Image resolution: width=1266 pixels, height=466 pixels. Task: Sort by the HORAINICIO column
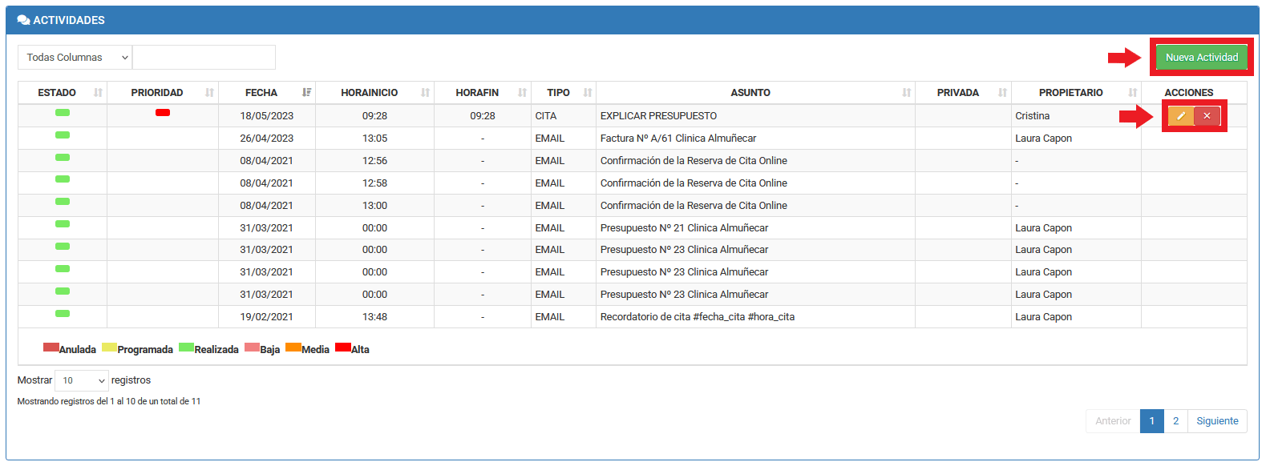coord(374,93)
